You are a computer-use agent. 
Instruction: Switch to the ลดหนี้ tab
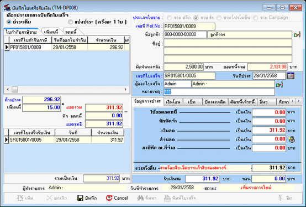pyautogui.click(x=71, y=32)
